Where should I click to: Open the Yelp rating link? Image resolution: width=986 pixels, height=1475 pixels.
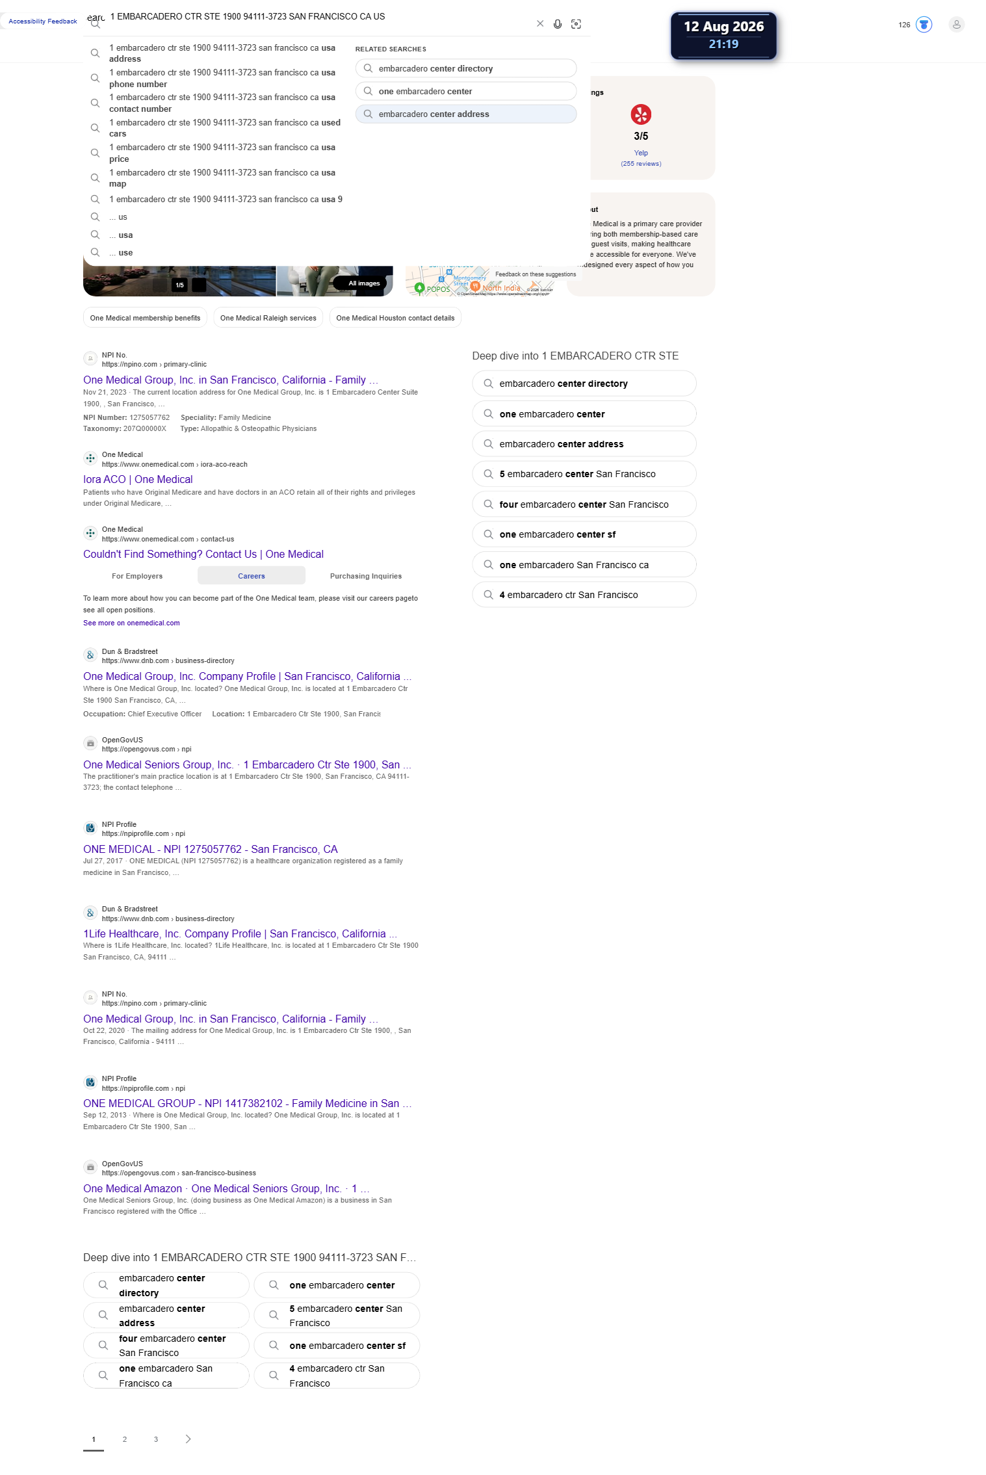tap(641, 153)
